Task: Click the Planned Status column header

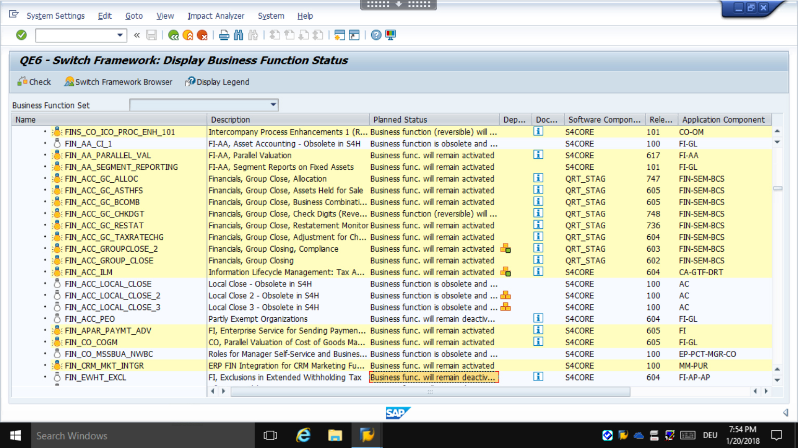Action: click(x=434, y=119)
